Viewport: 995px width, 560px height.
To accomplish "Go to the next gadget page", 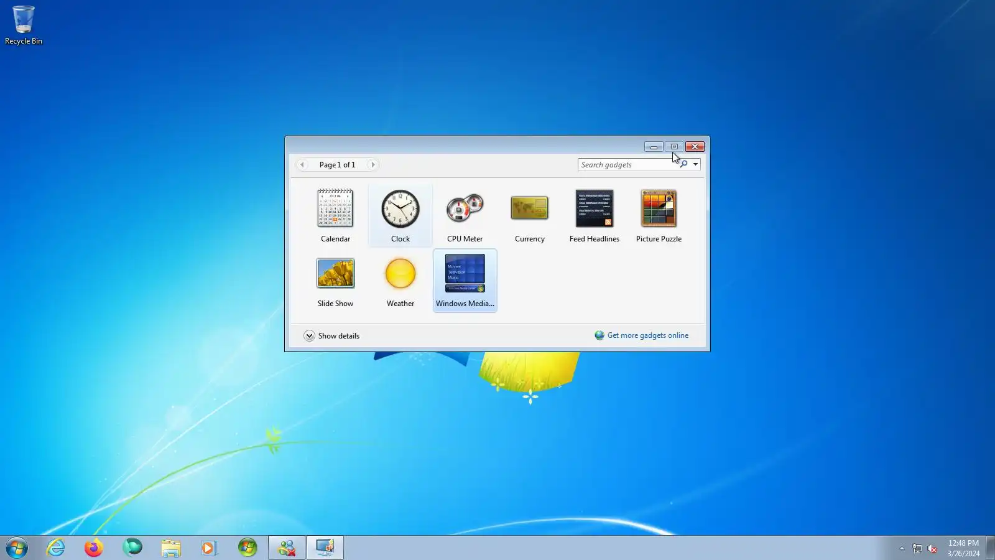I will point(373,165).
